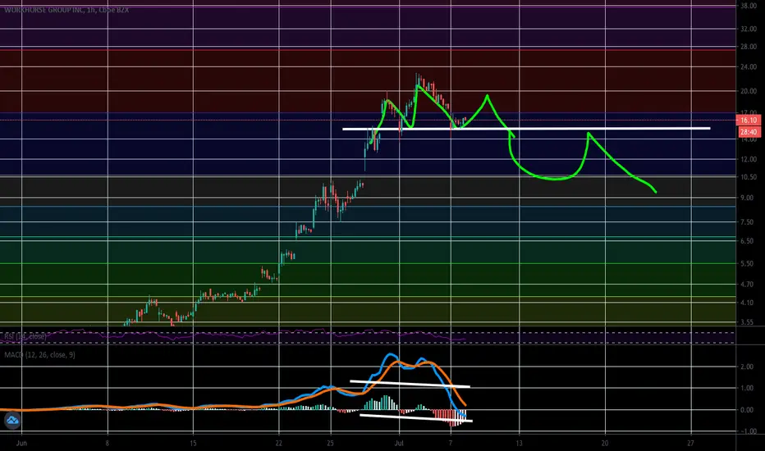The height and width of the screenshot is (451, 765).
Task: Click the 20.00 price axis label
Action: click(749, 91)
